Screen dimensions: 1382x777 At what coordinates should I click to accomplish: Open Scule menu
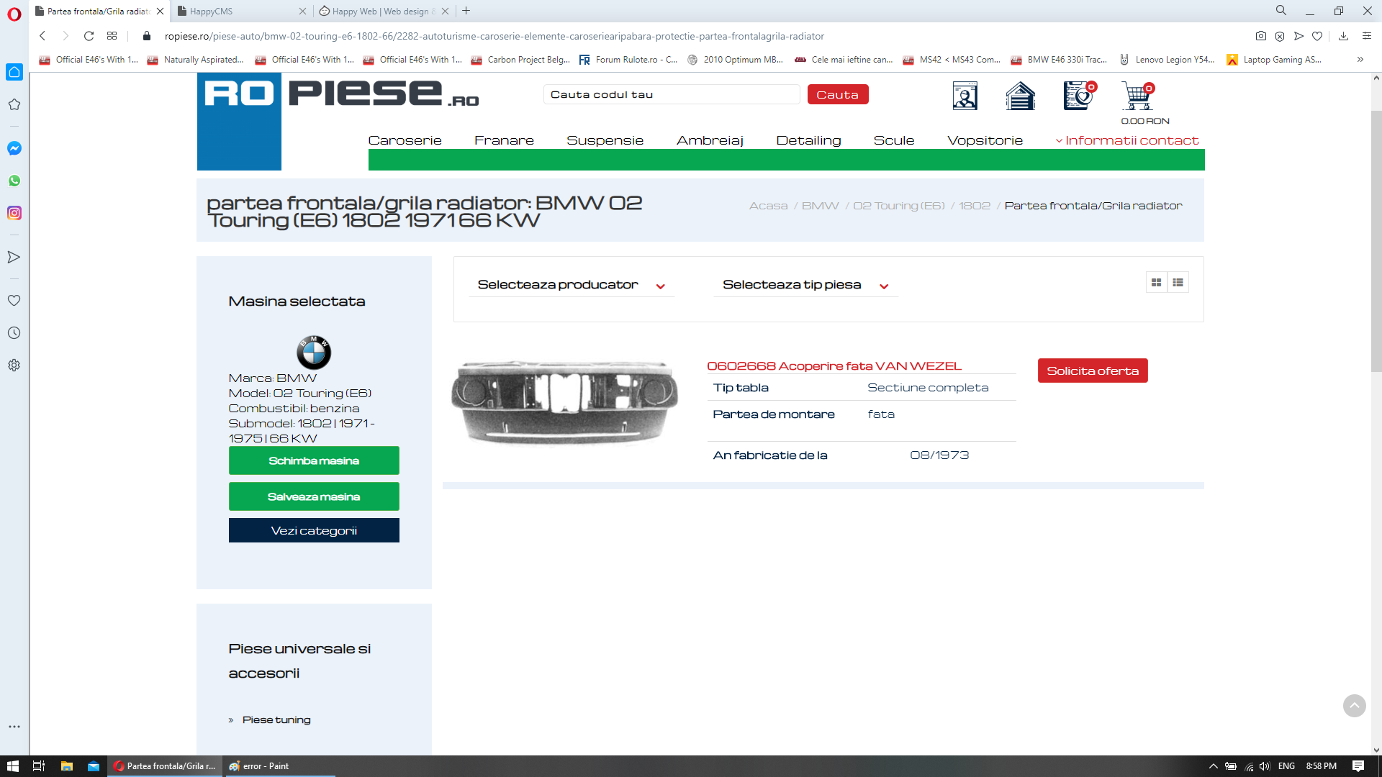893,140
